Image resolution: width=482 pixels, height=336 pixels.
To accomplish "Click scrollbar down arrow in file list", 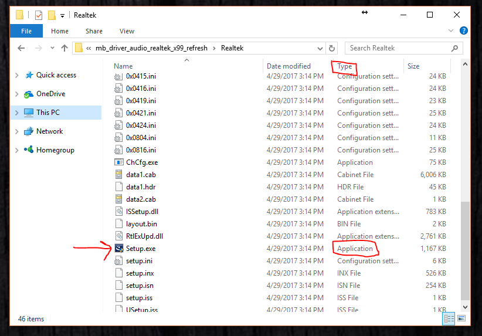I will point(466,307).
